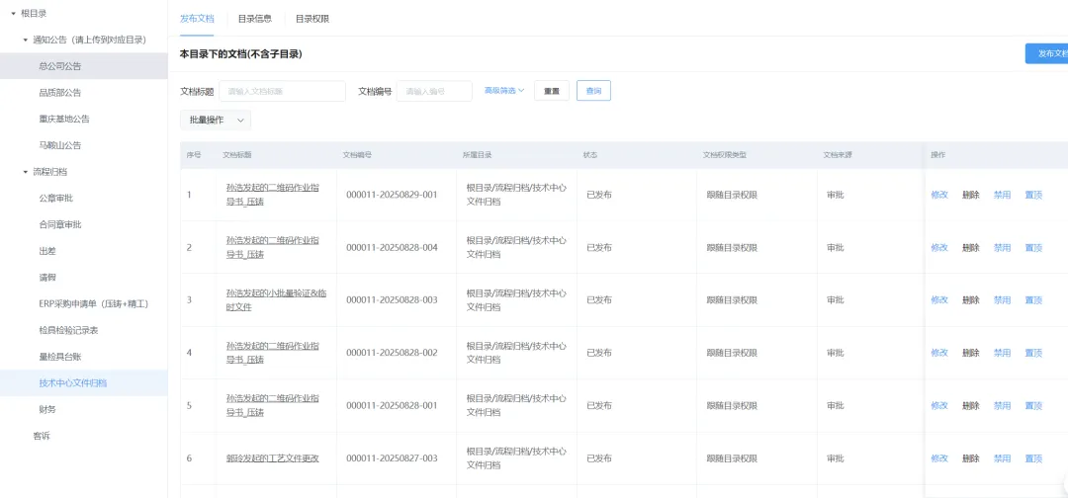Open document titled 孙浩发起的小批量验证&临时文件

click(272, 299)
